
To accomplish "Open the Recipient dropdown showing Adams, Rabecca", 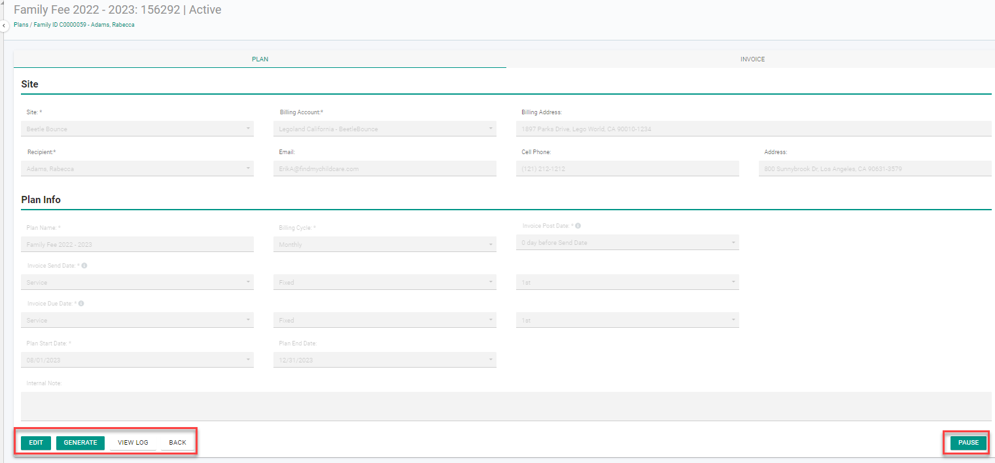I will click(137, 168).
